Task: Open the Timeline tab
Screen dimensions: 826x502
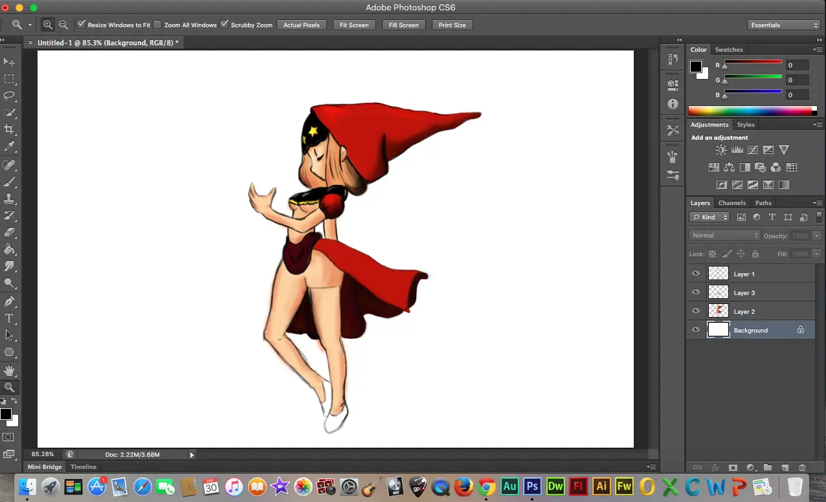Action: coord(84,467)
